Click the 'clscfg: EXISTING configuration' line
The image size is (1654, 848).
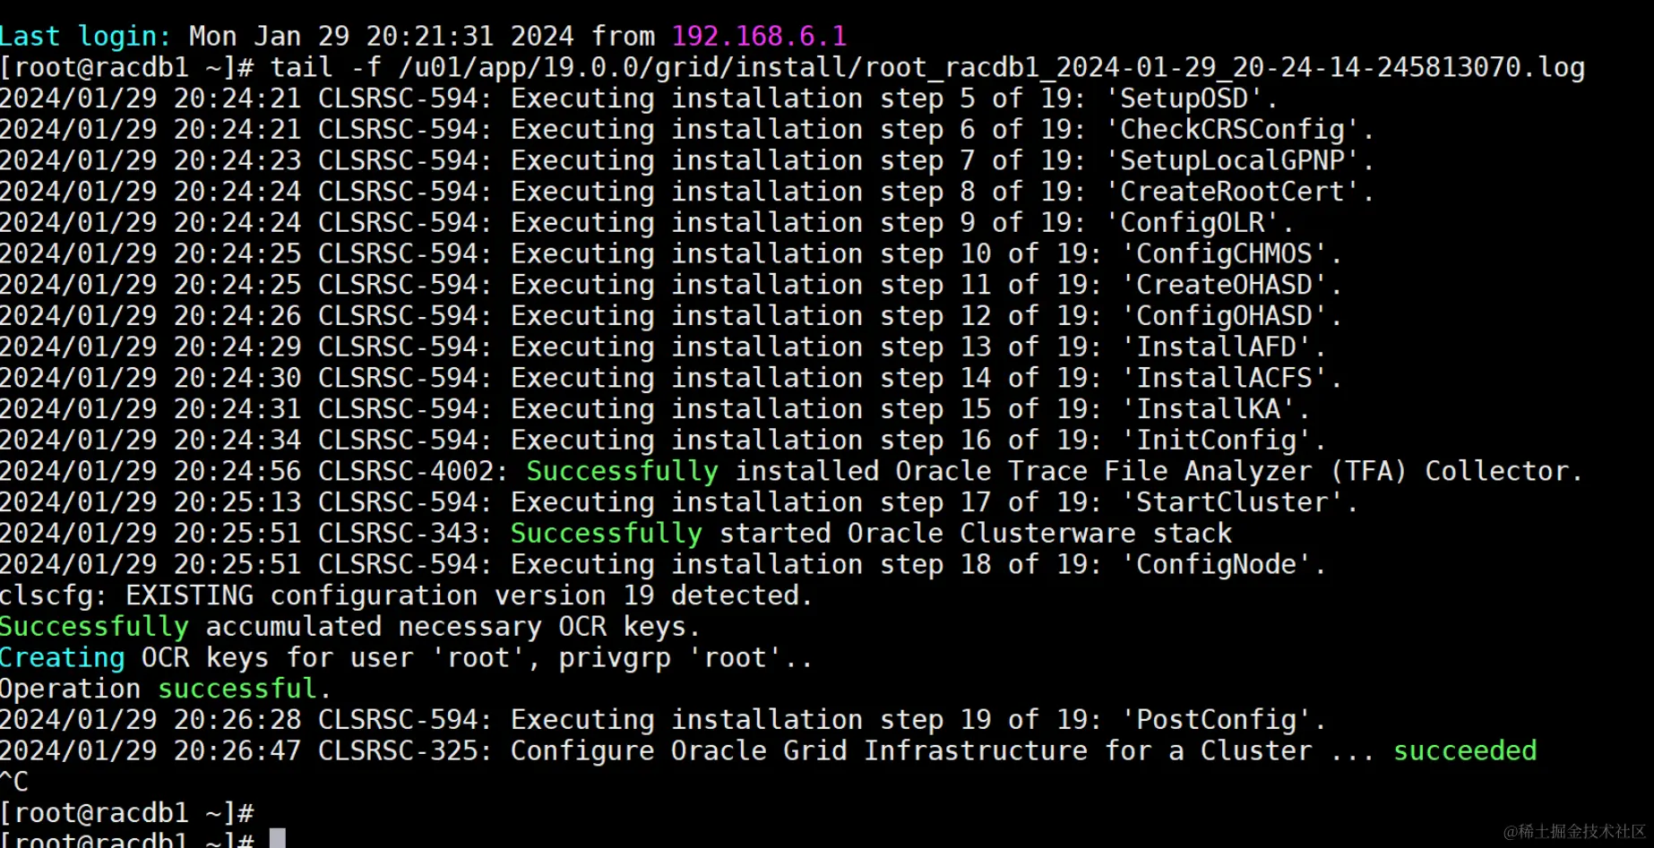[x=406, y=595]
